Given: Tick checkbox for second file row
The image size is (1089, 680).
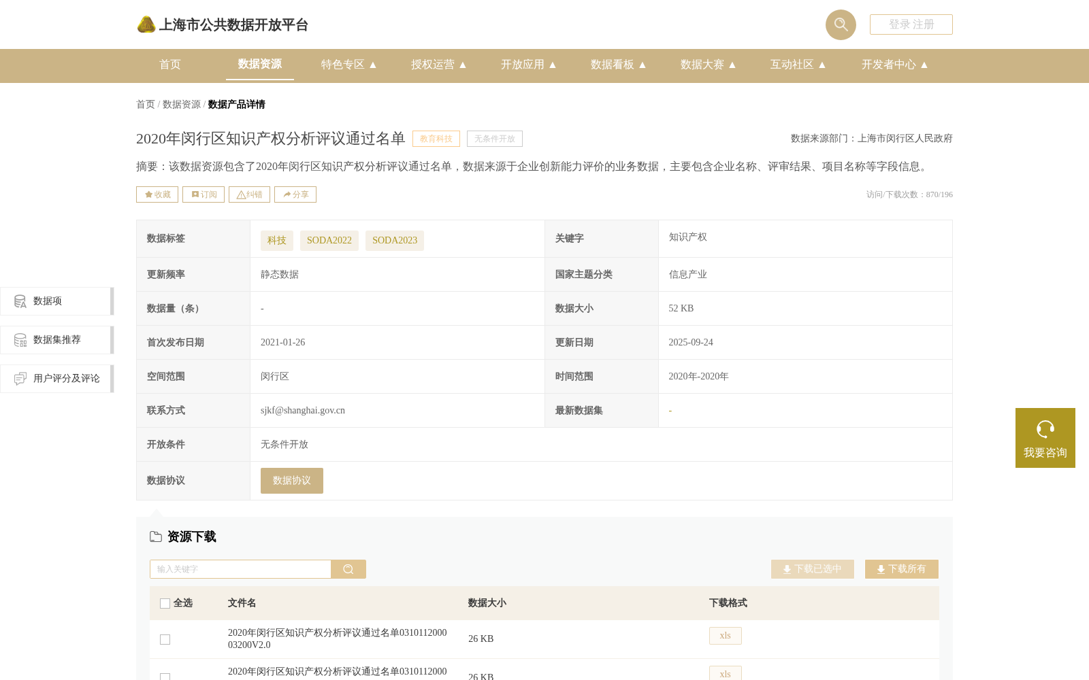Looking at the screenshot, I should (x=165, y=677).
